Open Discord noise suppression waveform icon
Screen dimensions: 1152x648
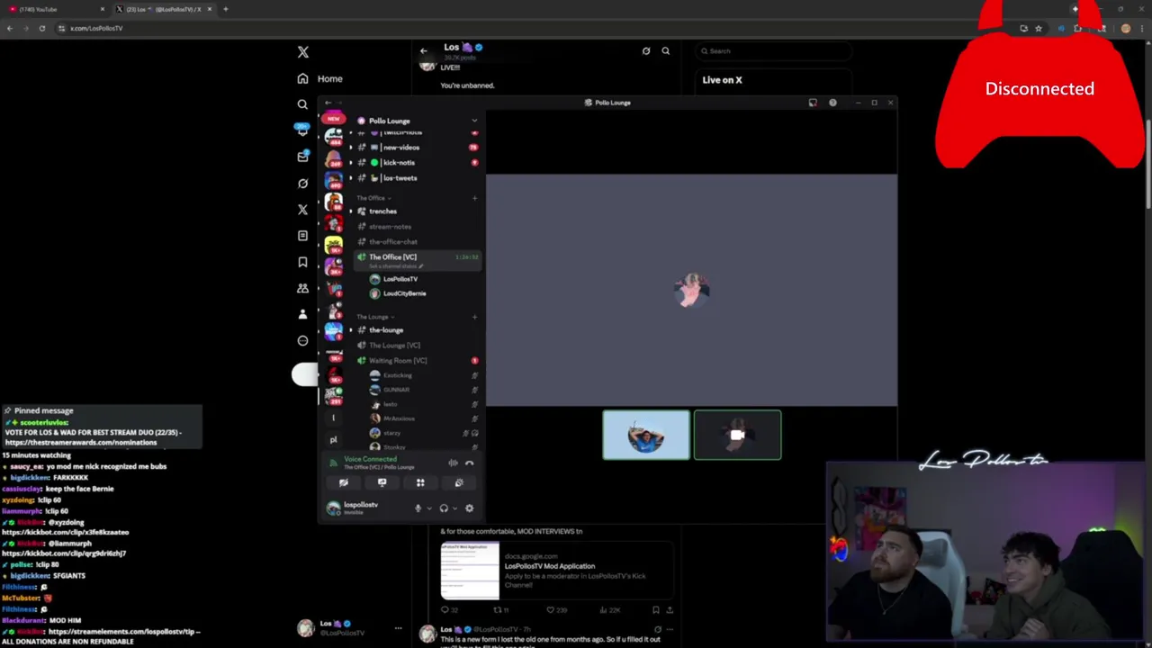(x=453, y=463)
